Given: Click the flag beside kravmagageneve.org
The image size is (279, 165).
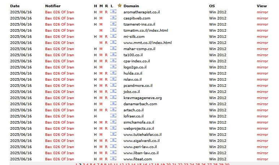Looking at the screenshot, I should point(113,97).
